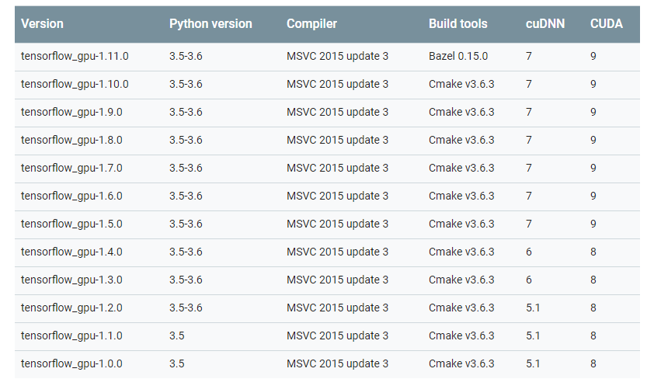Click the Bazel 0.15.0 build tools cell
The width and height of the screenshot is (654, 379).
(x=458, y=56)
